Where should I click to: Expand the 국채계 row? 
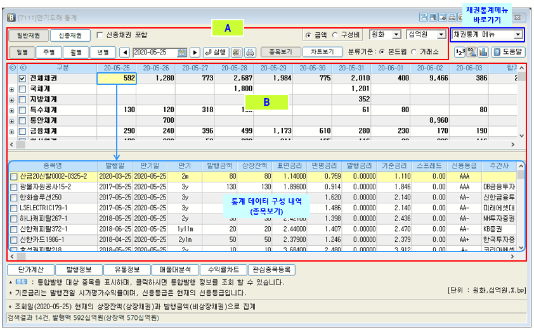12,89
